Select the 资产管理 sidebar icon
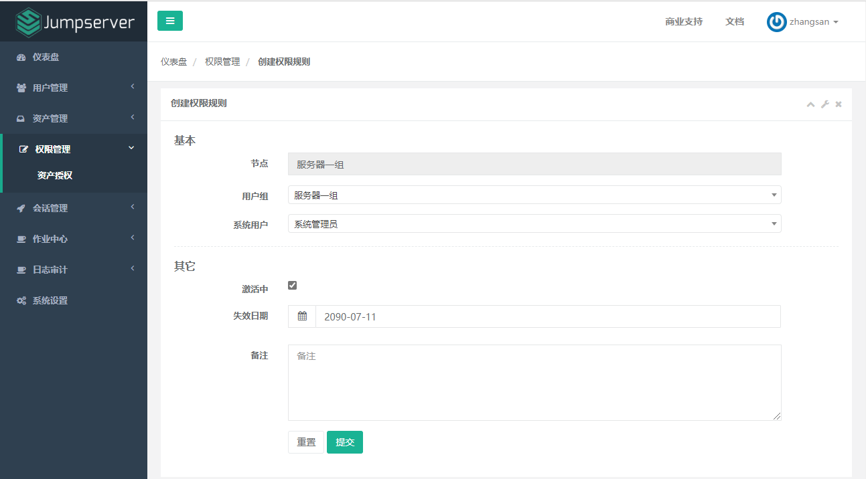This screenshot has height=479, width=866. (44, 118)
